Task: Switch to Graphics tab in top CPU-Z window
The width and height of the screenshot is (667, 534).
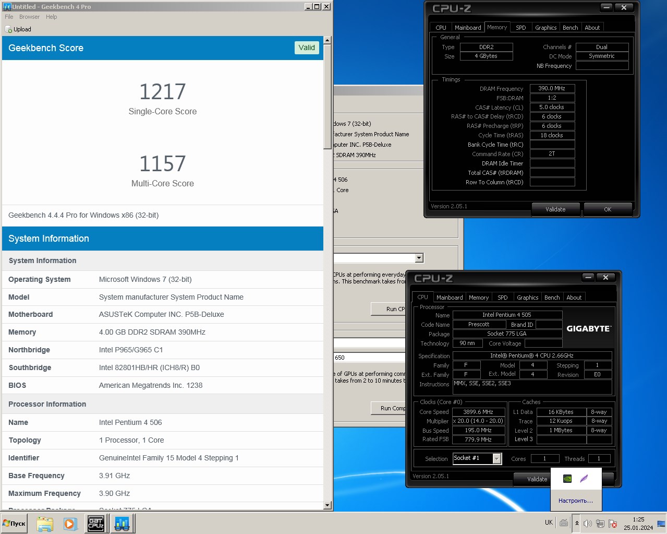Action: point(546,28)
